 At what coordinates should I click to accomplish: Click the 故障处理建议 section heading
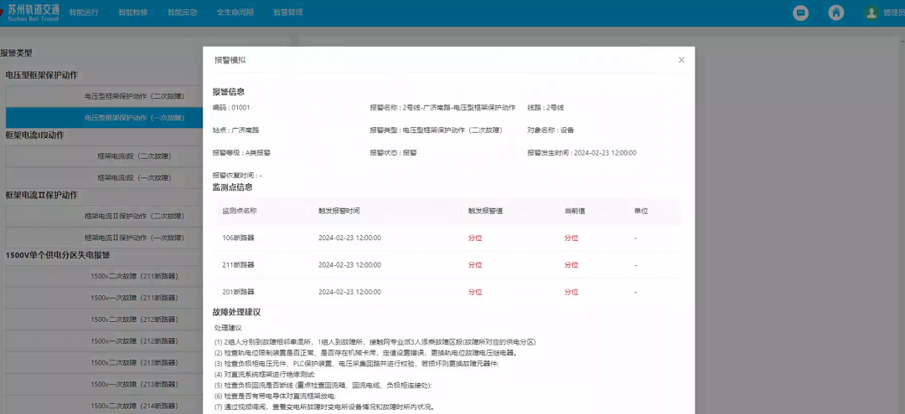click(236, 312)
